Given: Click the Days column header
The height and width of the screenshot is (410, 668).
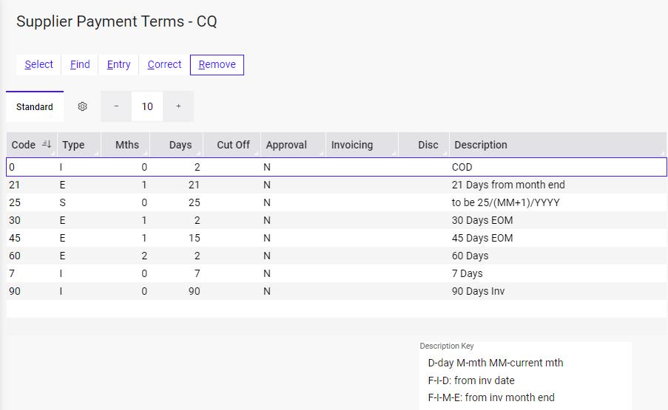Looking at the screenshot, I should pos(180,145).
